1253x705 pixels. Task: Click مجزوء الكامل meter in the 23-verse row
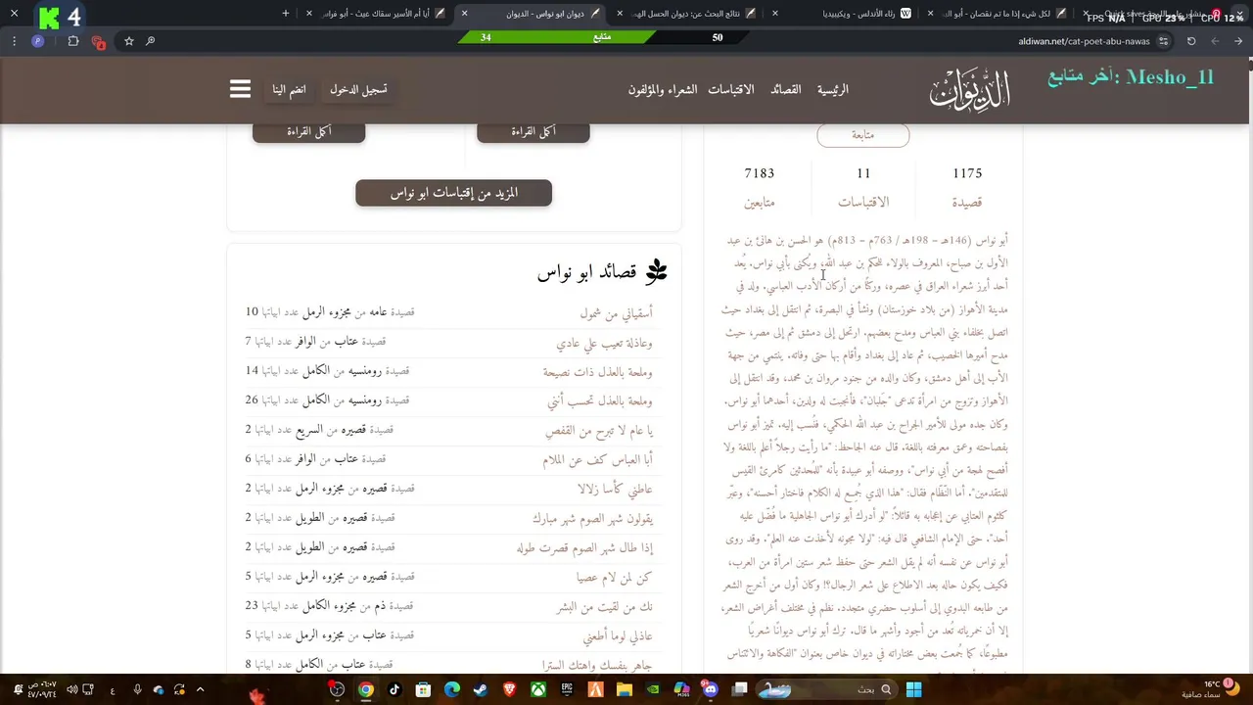coord(327,606)
